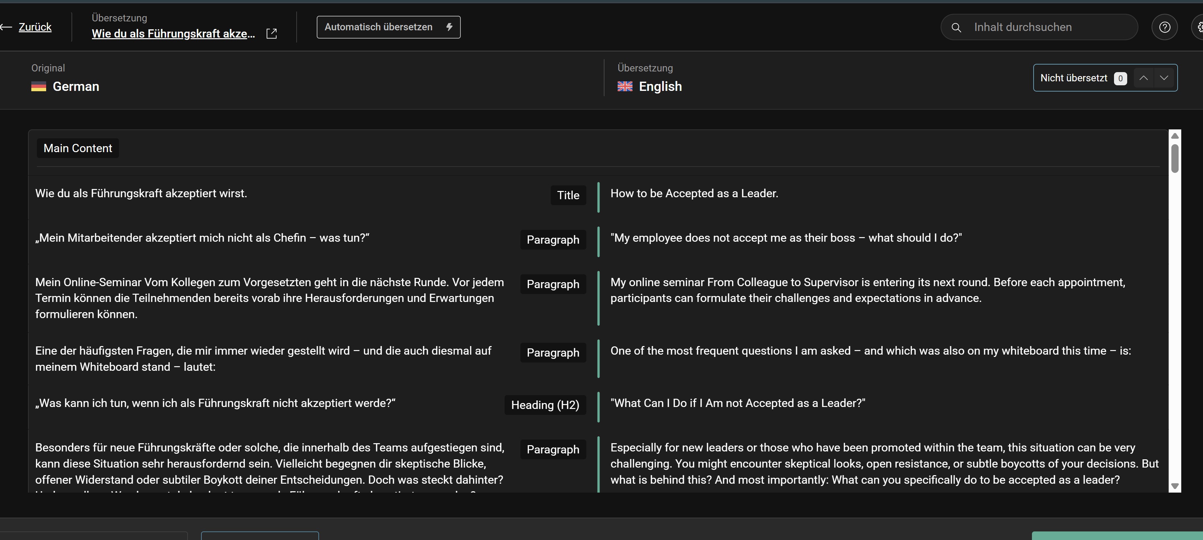Click the scrollbar thumb in content panel

1175,159
